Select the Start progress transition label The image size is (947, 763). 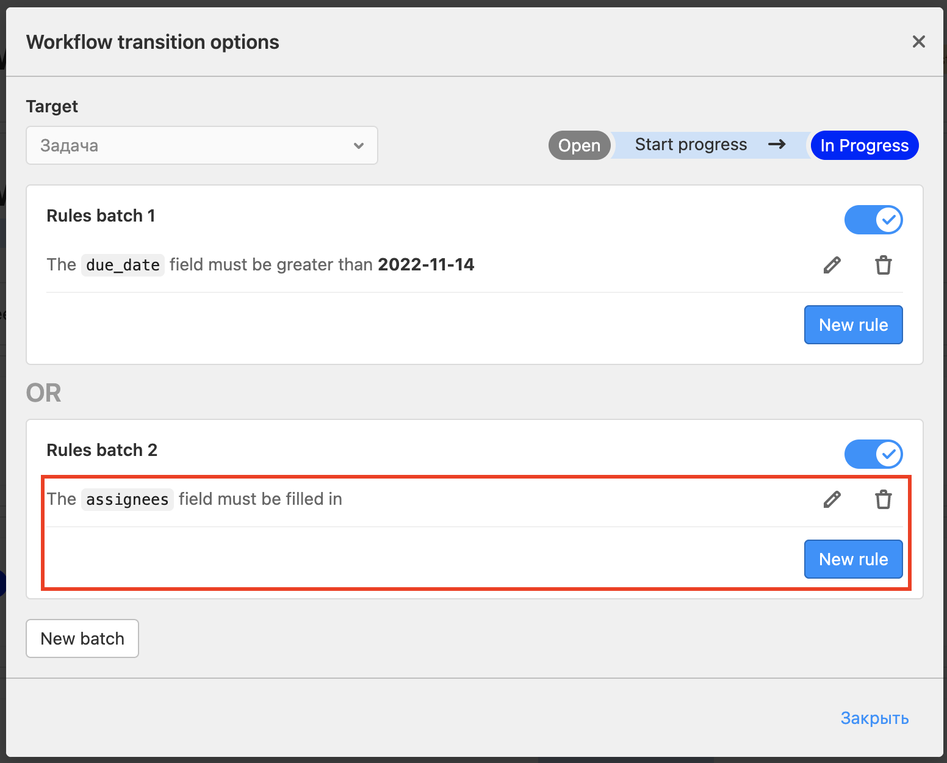pyautogui.click(x=691, y=145)
